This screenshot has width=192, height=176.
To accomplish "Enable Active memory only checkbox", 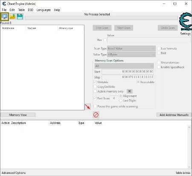I will (x=95, y=91).
